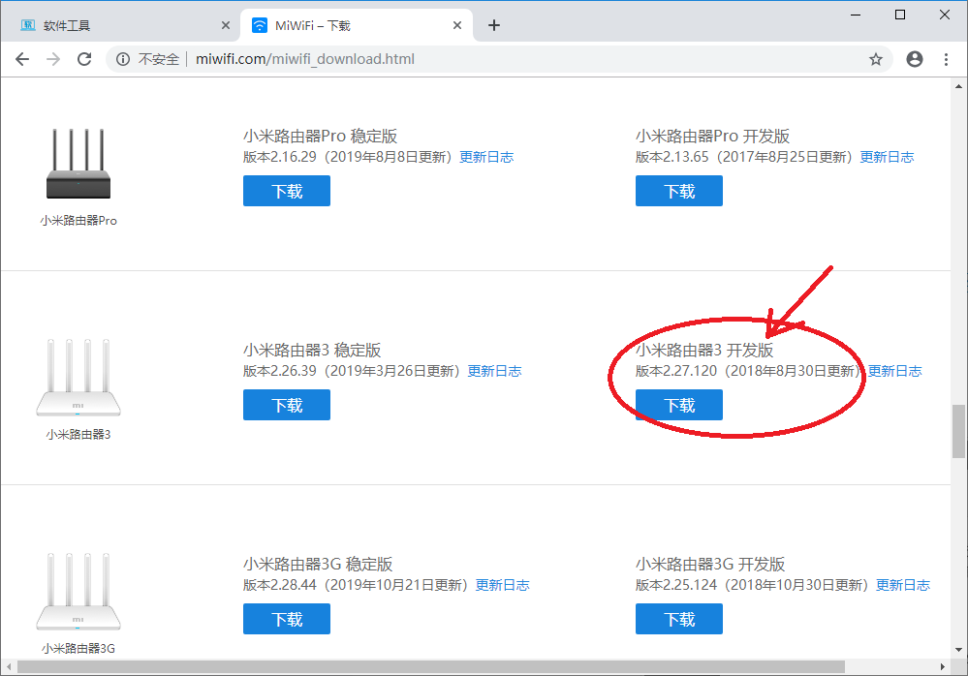The image size is (968, 676).
Task: Click the 小米路由器3G product image
Action: click(x=78, y=591)
